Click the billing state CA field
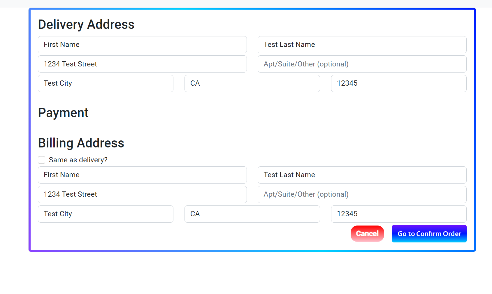The height and width of the screenshot is (294, 492). [x=252, y=214]
